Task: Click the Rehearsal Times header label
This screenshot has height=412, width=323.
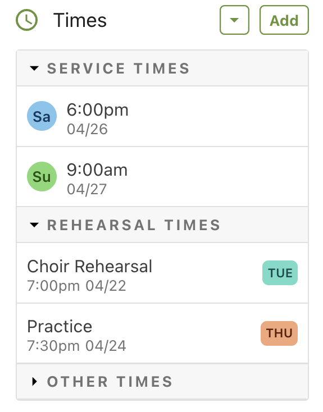Action: pos(134,225)
